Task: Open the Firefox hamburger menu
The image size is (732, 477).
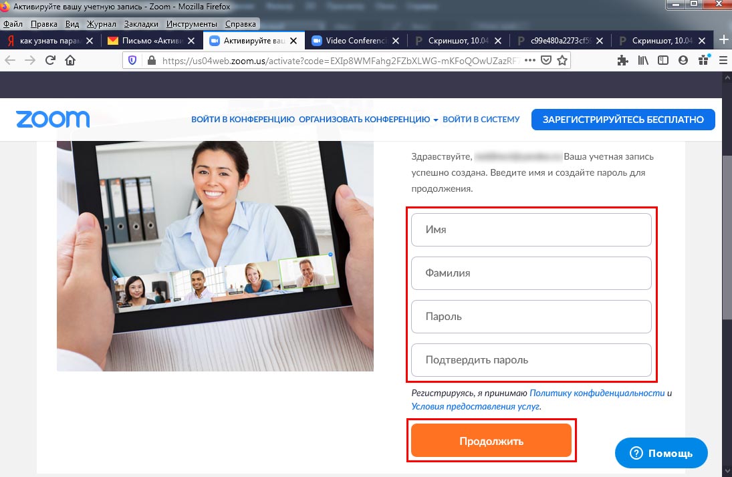Action: pos(722,60)
